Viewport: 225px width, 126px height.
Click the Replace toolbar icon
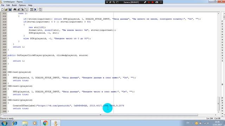click(22, 9)
